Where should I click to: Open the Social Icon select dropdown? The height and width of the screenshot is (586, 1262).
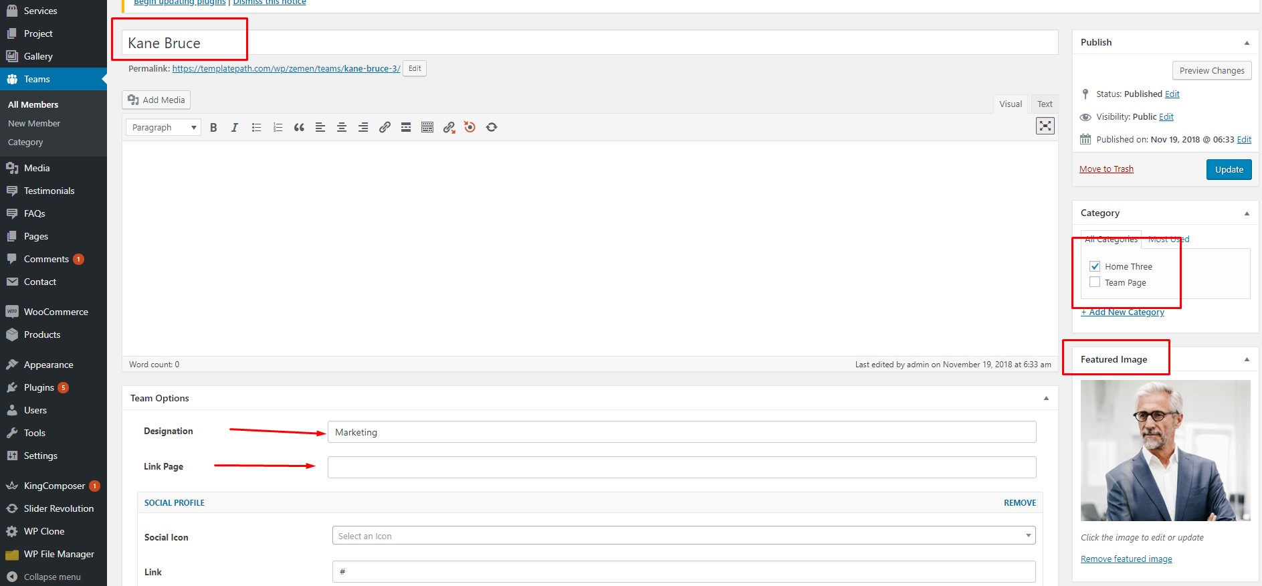coord(683,536)
